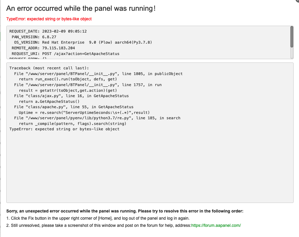Close the error dialog
The width and height of the screenshot is (299, 237).
(x=297, y=1)
